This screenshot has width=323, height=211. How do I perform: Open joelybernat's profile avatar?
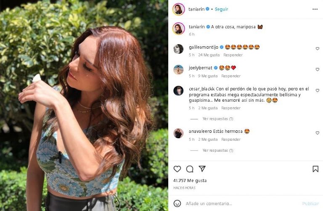[x=178, y=70]
